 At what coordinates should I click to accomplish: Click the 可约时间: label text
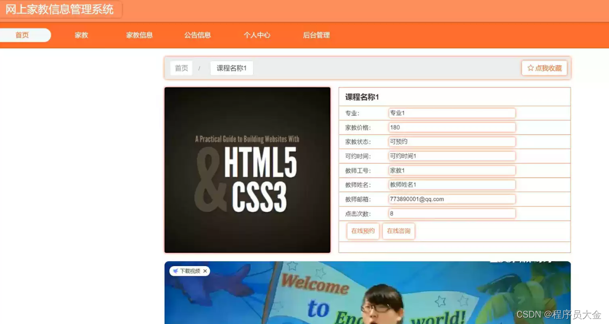pyautogui.click(x=358, y=157)
